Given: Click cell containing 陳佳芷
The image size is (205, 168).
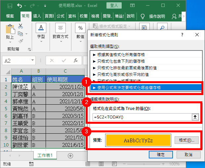Looking at the screenshot, I should (21, 87).
